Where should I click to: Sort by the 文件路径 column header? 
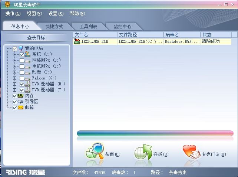[141, 35]
